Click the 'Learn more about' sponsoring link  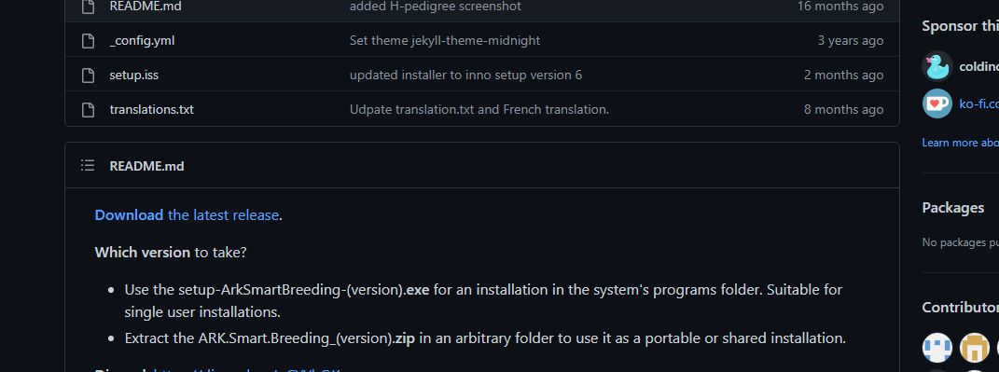(x=960, y=143)
